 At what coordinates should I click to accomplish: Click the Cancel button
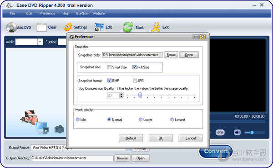(x=191, y=138)
